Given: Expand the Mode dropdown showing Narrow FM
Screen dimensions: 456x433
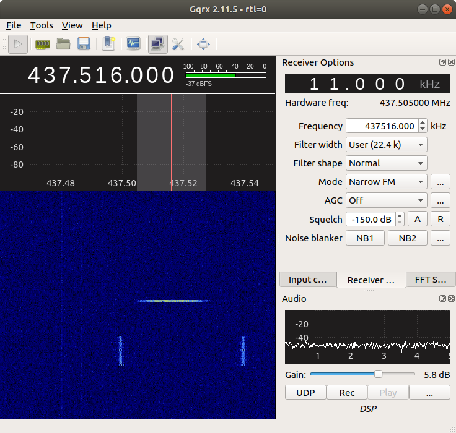Looking at the screenshot, I should [x=386, y=182].
